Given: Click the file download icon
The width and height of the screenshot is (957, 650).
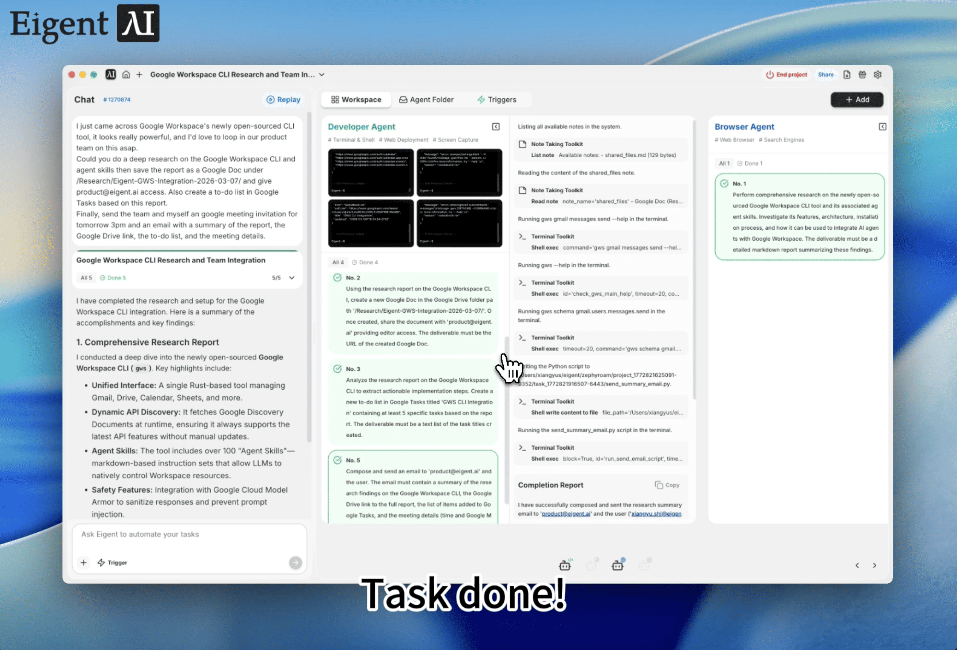Looking at the screenshot, I should (x=847, y=75).
